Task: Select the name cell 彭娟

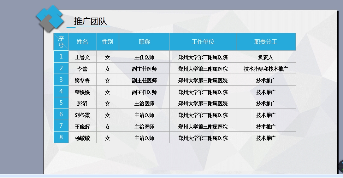Action: (82, 103)
